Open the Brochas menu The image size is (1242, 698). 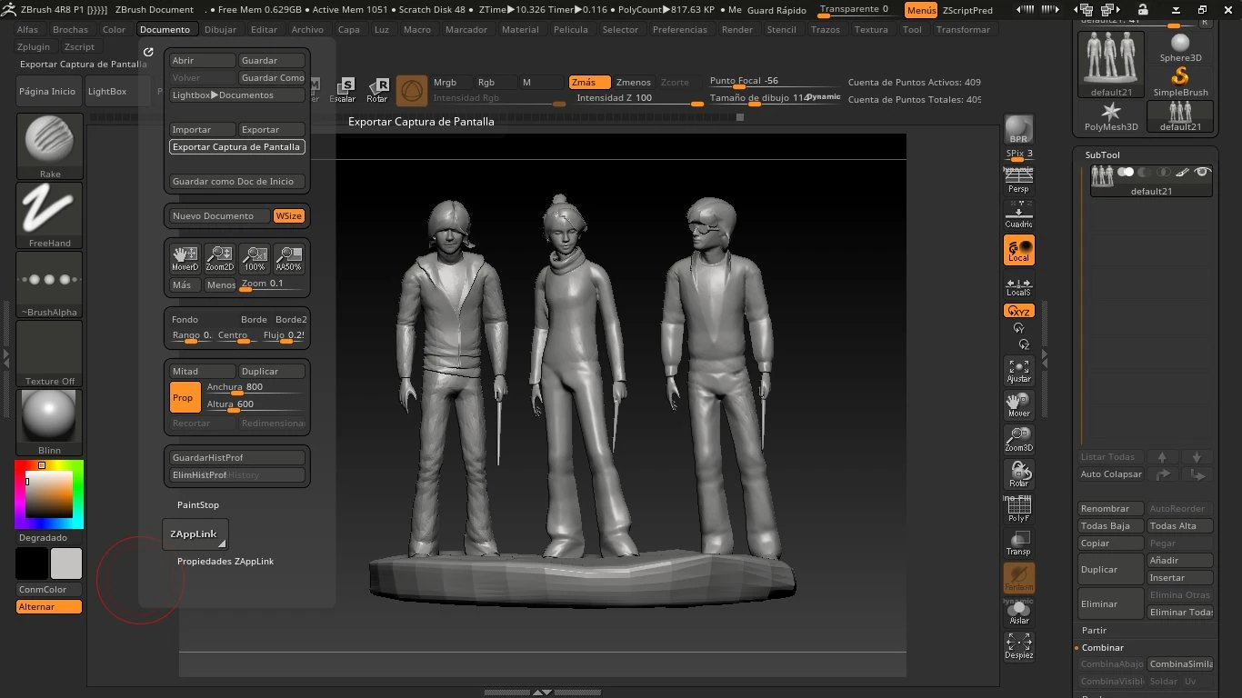click(x=70, y=29)
